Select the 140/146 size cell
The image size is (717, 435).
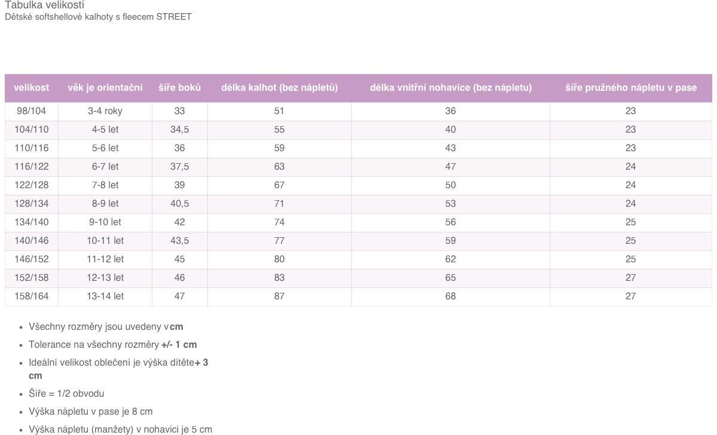click(32, 241)
